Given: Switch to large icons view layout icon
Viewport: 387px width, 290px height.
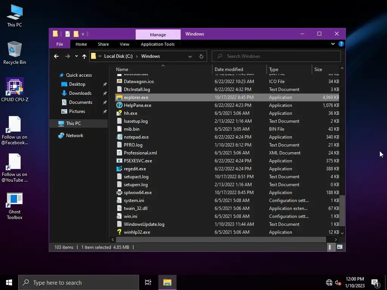Looking at the screenshot, I should 340,247.
